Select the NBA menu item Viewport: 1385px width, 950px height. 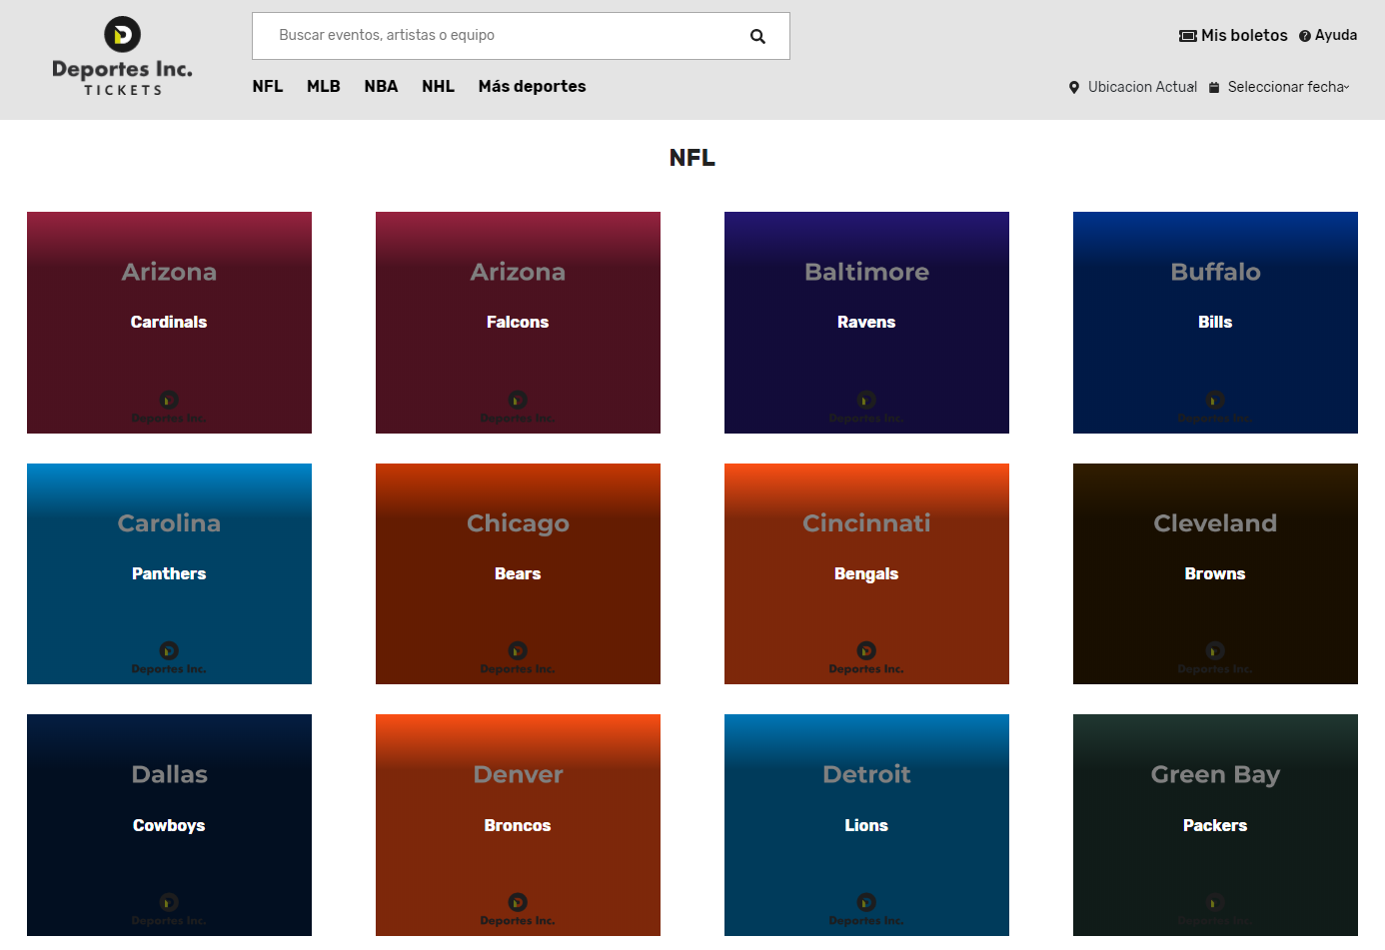381,86
